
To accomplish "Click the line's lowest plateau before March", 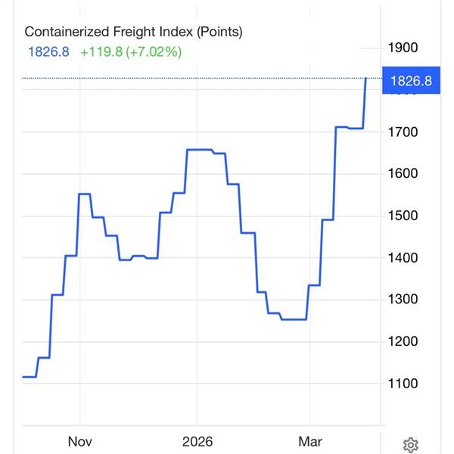I will (x=294, y=319).
